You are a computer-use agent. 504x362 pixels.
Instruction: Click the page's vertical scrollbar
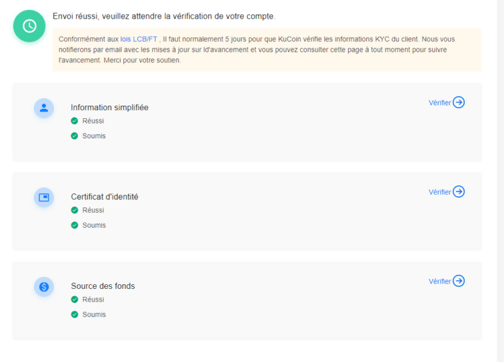[x=501, y=181]
